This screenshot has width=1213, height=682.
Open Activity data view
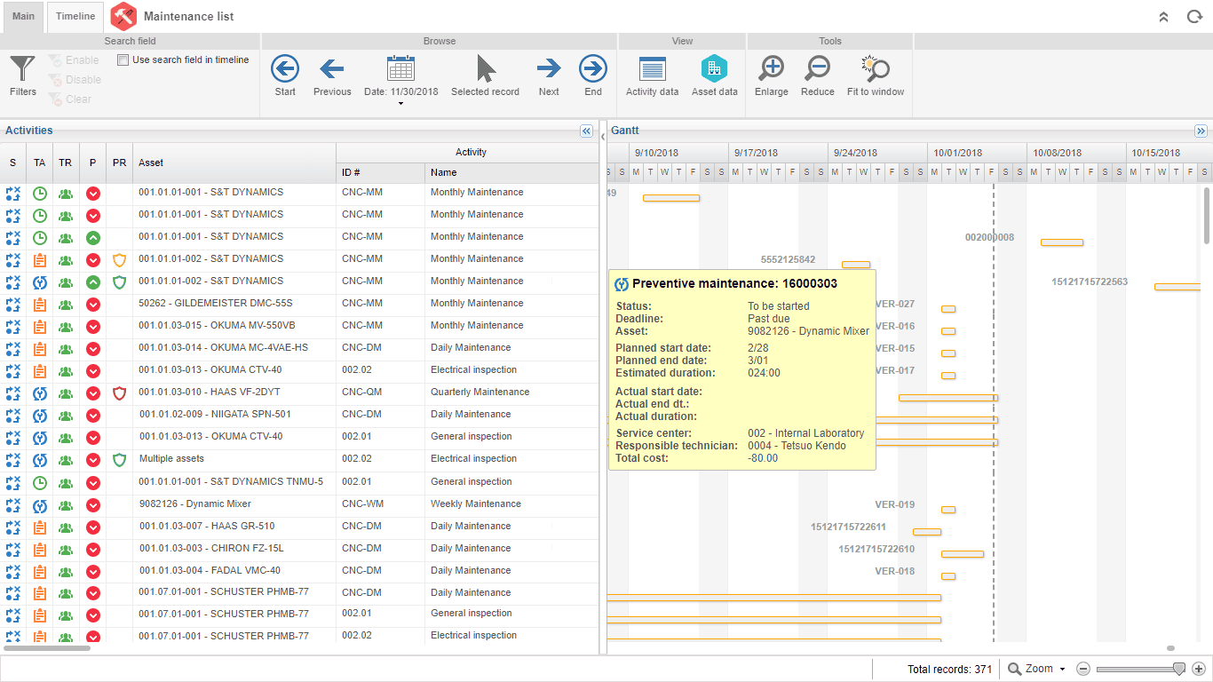point(652,69)
